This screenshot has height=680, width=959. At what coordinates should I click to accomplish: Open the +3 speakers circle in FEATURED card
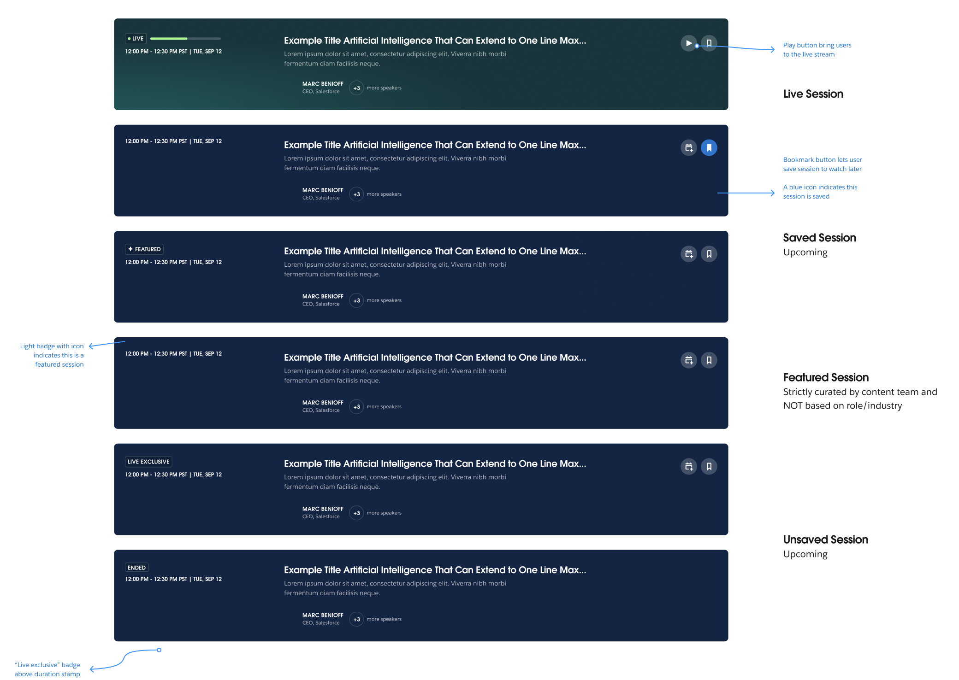[356, 300]
